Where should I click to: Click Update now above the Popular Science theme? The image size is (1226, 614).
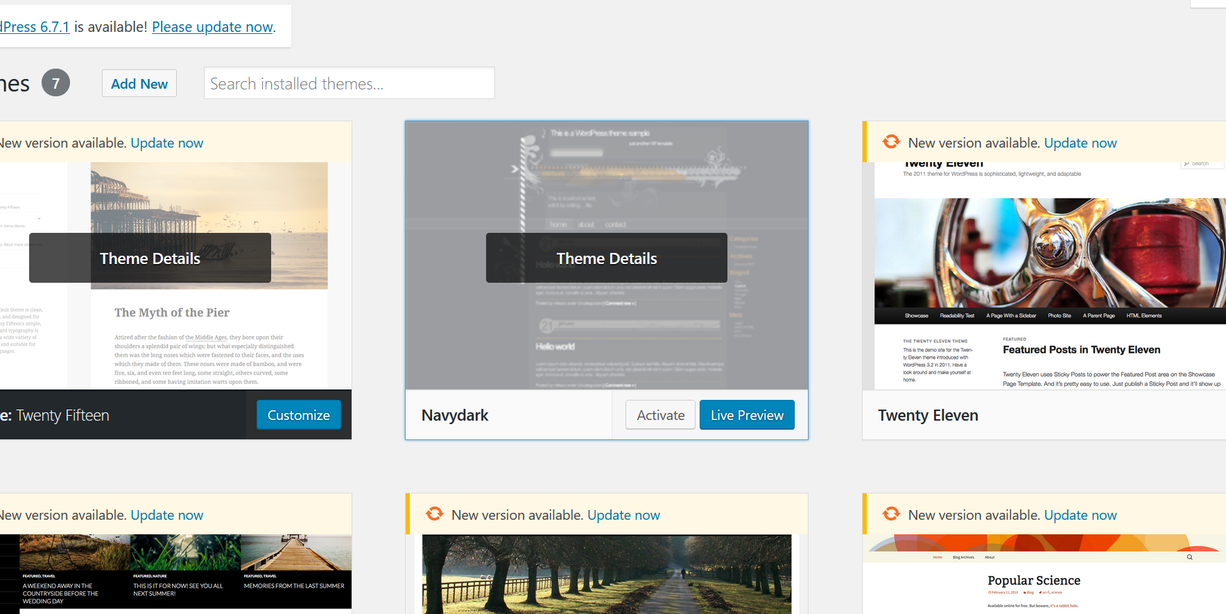click(x=1080, y=515)
